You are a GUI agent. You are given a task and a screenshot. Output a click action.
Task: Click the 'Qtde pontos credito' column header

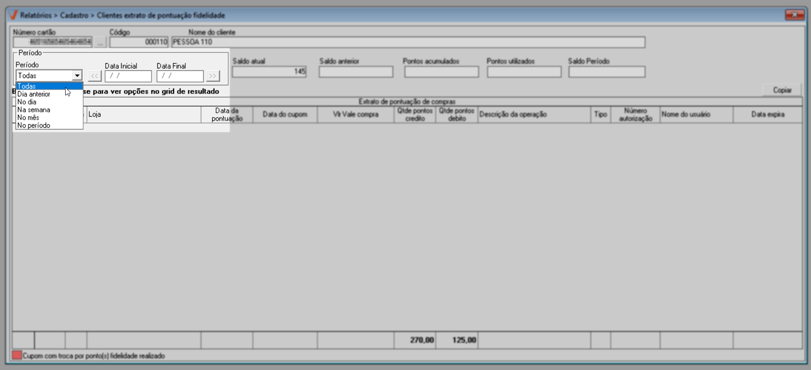click(x=415, y=115)
